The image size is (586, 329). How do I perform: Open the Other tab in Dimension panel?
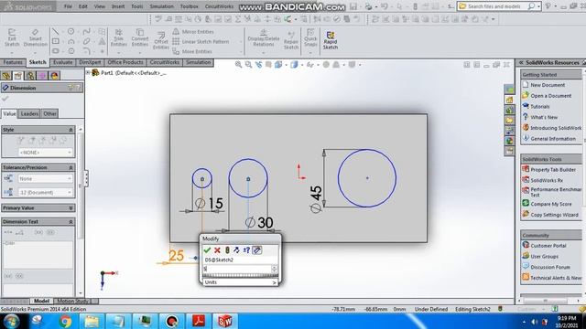click(49, 113)
